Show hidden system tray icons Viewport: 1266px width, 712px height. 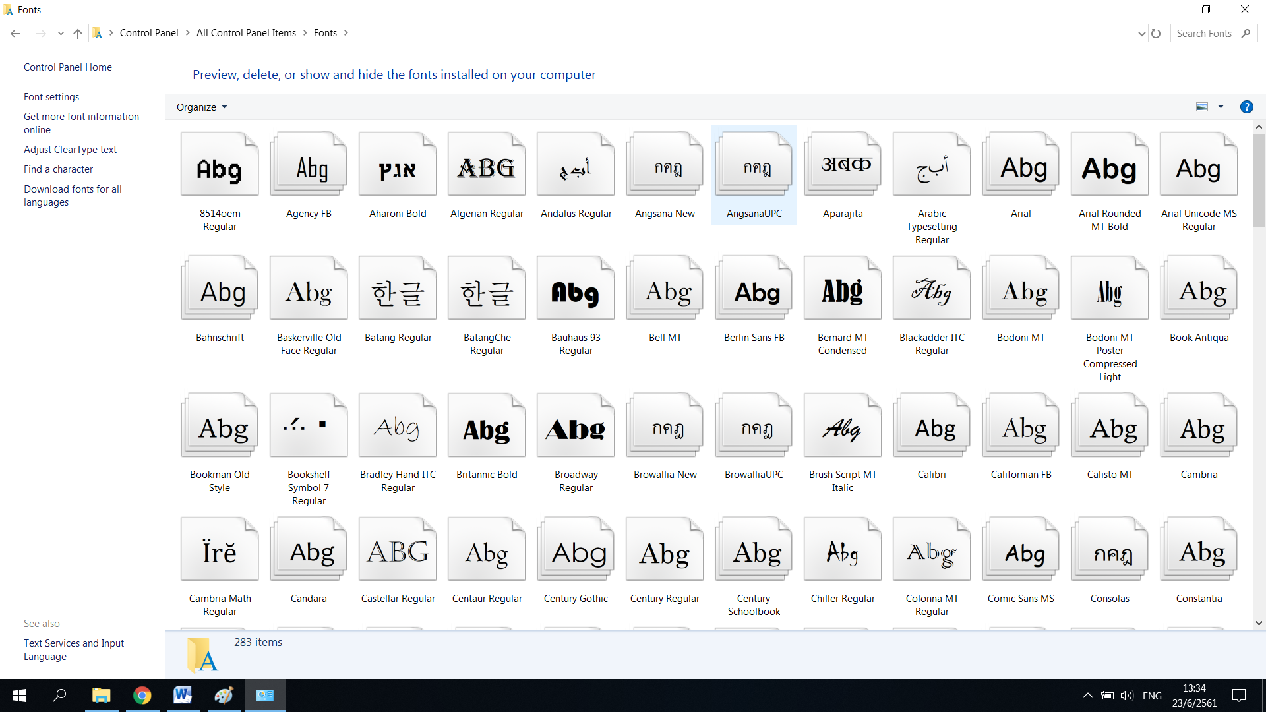pos(1088,696)
